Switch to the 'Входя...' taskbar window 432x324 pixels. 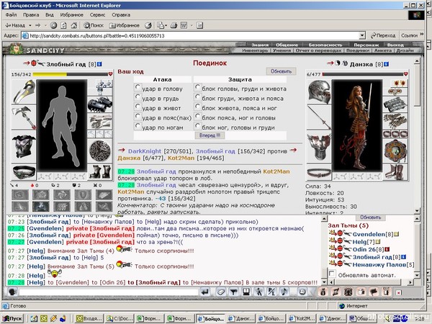coord(90,318)
